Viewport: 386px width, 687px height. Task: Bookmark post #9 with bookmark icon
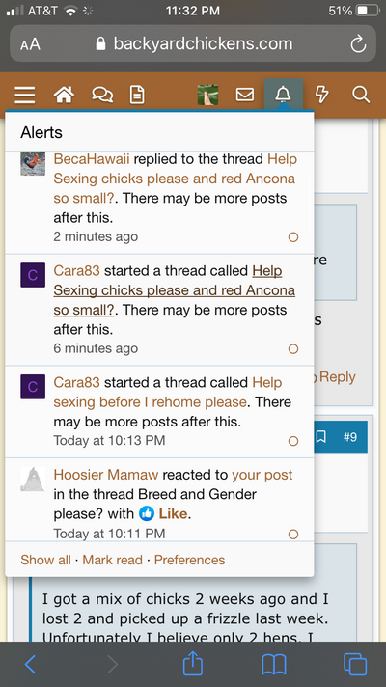tap(321, 436)
